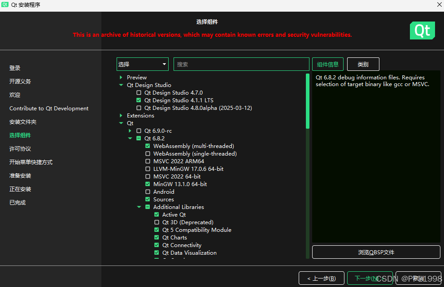Uncheck Qt Design Studio 4.1.1 LTS
444x287 pixels.
tap(139, 100)
